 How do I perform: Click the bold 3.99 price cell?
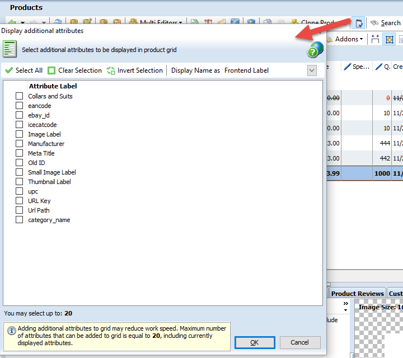[334, 173]
